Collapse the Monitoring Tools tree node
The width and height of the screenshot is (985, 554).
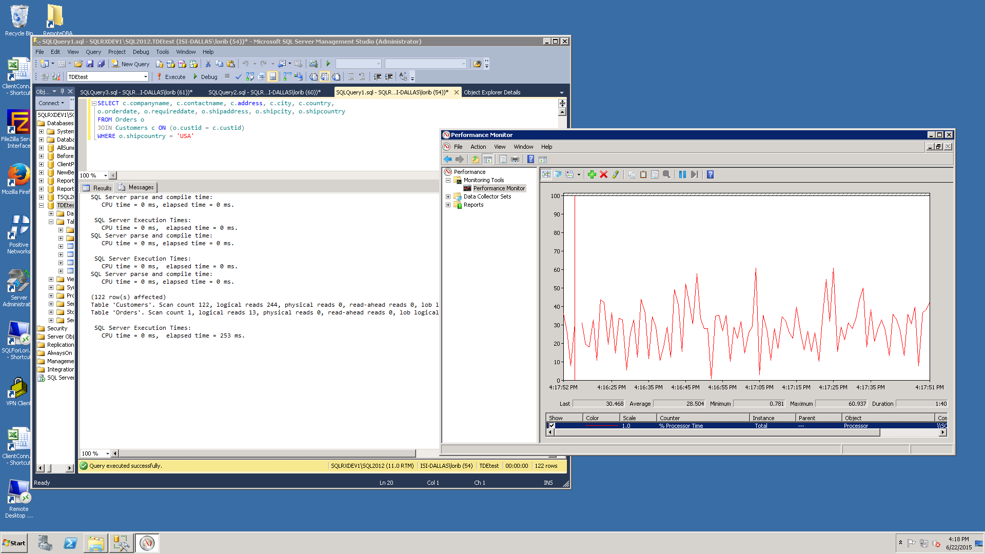point(448,181)
